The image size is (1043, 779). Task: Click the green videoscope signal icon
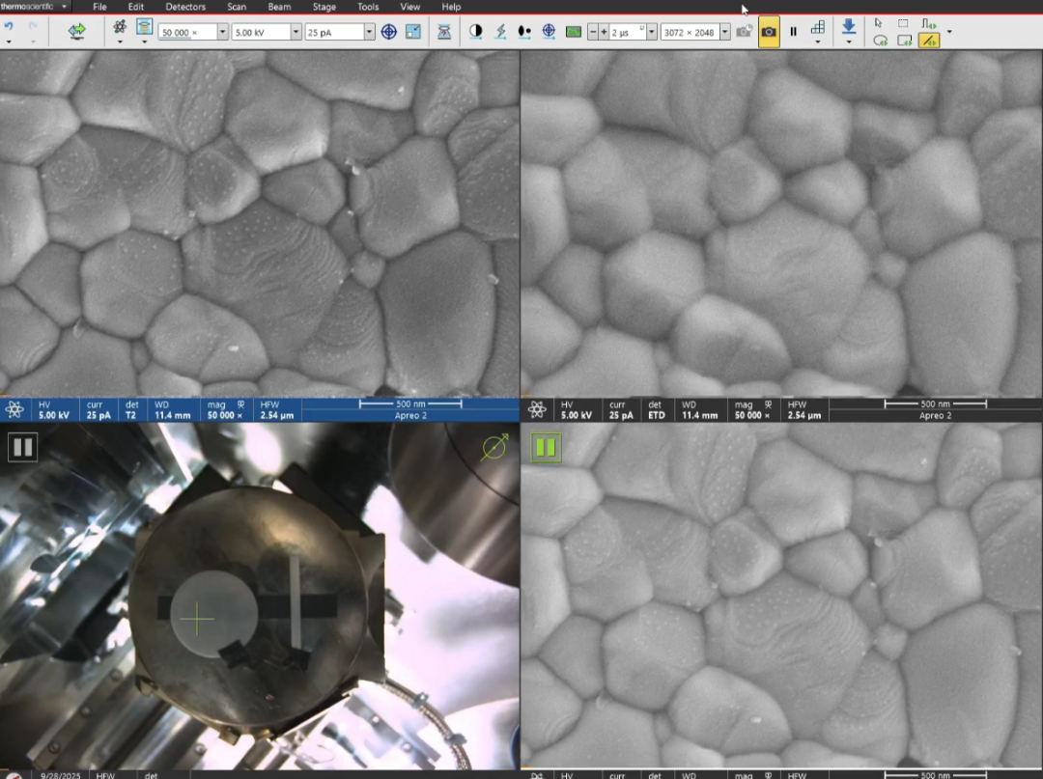574,31
